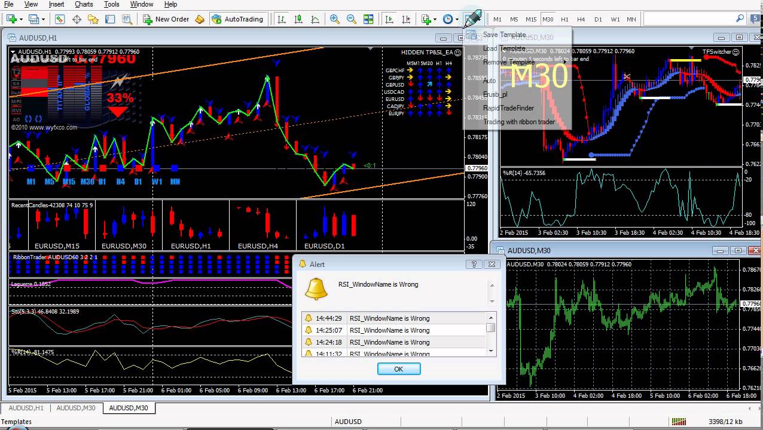The width and height of the screenshot is (763, 430).
Task: Open the File menu
Action: point(8,4)
